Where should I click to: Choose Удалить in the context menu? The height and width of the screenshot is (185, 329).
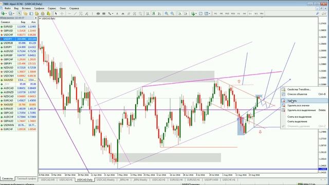point(303,101)
